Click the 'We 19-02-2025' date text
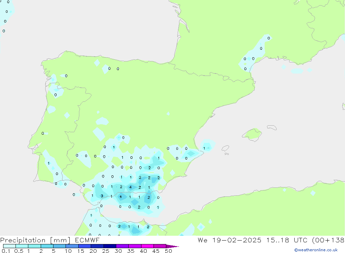345x253 pixels. 229,240
